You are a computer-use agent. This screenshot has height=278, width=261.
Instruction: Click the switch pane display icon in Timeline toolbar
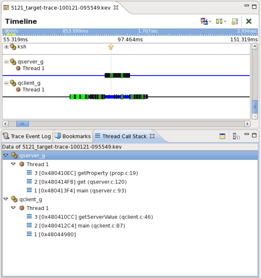click(x=204, y=21)
